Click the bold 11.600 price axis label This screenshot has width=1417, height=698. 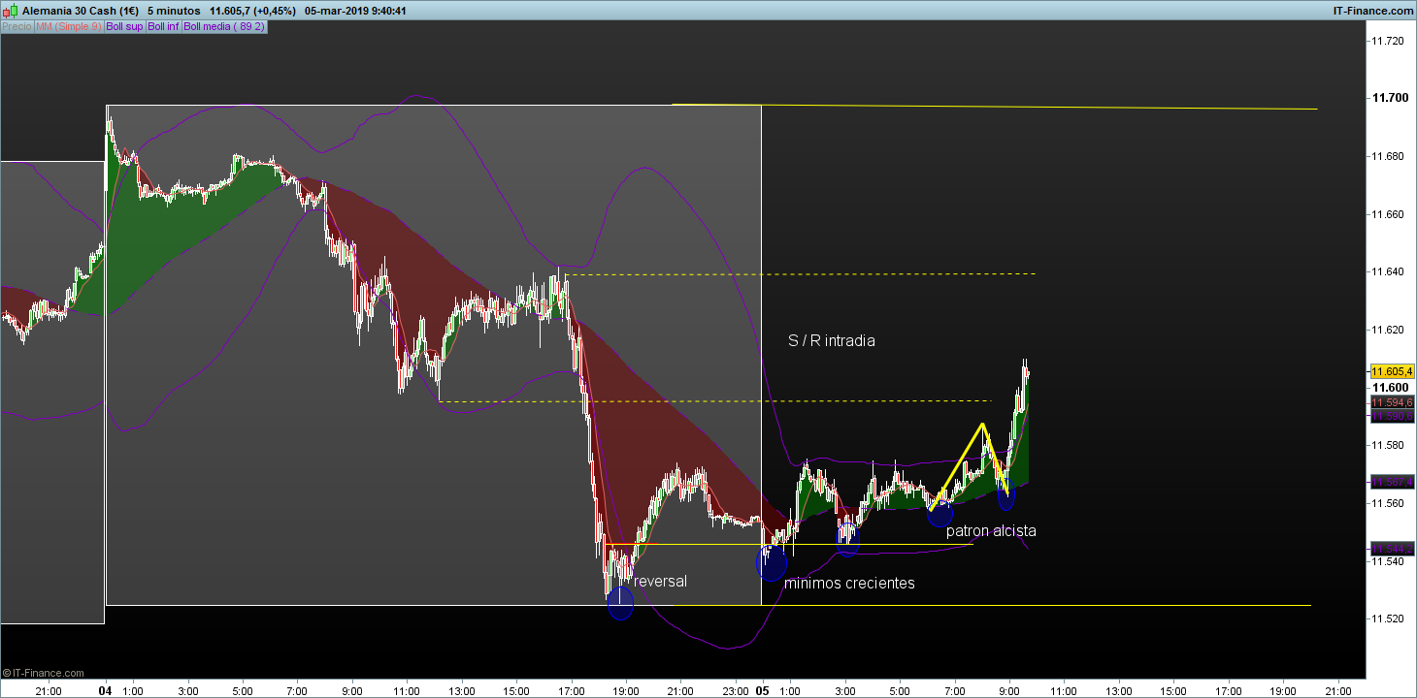(1389, 387)
